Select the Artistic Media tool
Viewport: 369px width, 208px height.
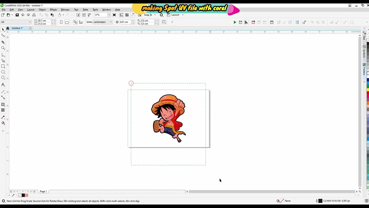click(x=3, y=61)
